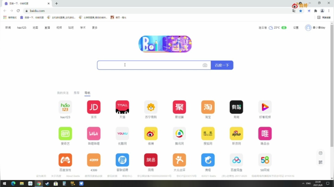Open the browser extensions puzzle icon
Viewport: 334px width, 187px height.
tap(315, 11)
